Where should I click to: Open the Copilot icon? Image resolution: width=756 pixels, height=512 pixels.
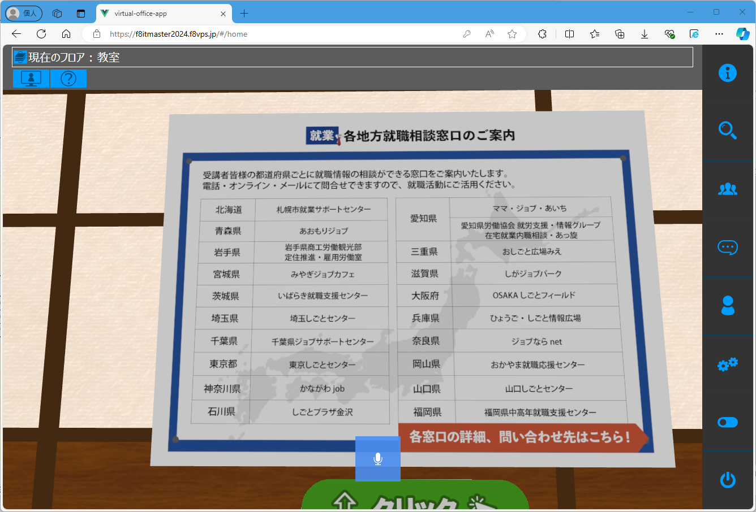coord(743,34)
